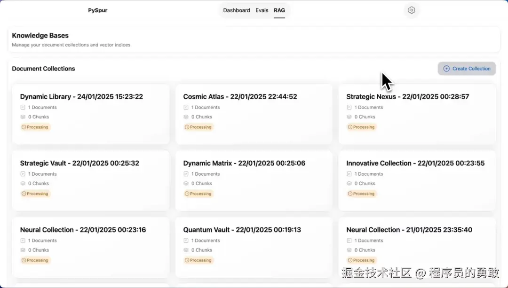Click clock icon in Dynamic Matrix Processing badge
Screen dimensions: 508x288
[187, 194]
